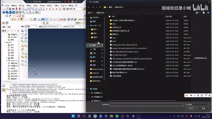The image size is (212, 119).
Task: Select the Magnify View tool in Abaqus
Action: pyautogui.click(x=13, y=16)
